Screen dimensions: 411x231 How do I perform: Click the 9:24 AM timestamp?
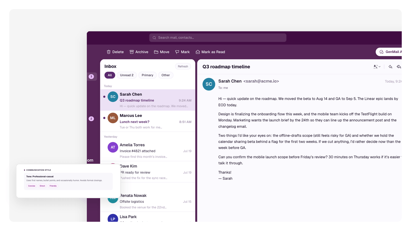185,100
